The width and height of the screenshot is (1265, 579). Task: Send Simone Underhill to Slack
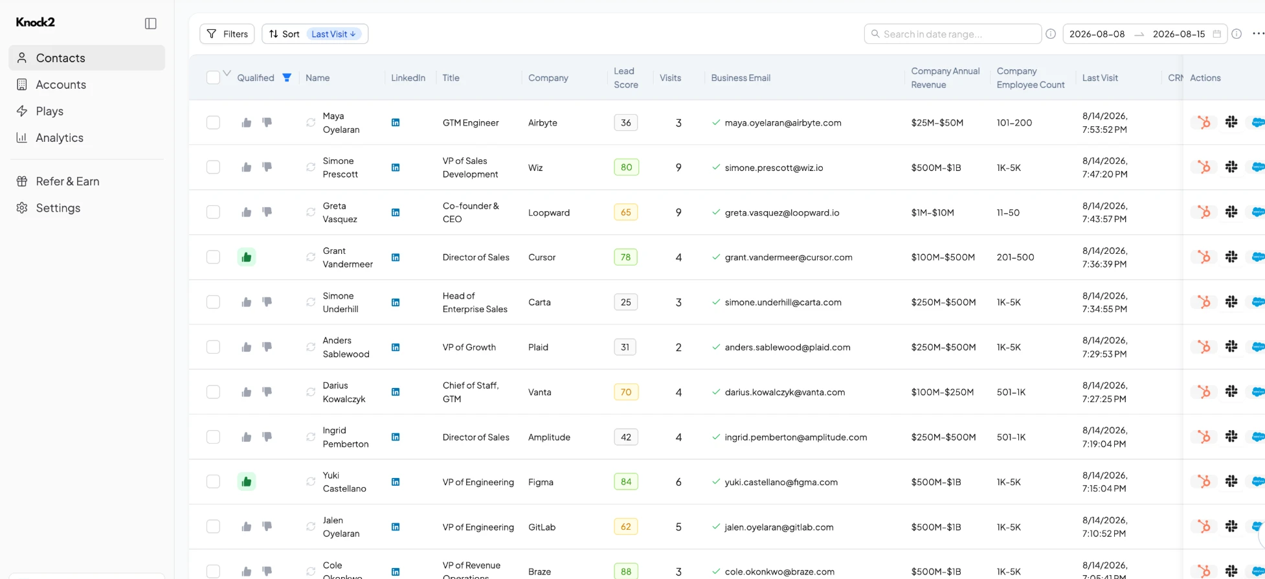pyautogui.click(x=1231, y=302)
